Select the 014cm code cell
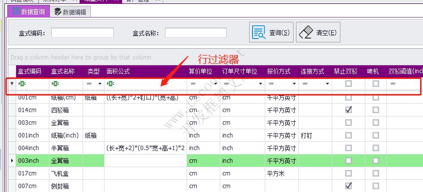The height and width of the screenshot is (192, 423). point(32,110)
